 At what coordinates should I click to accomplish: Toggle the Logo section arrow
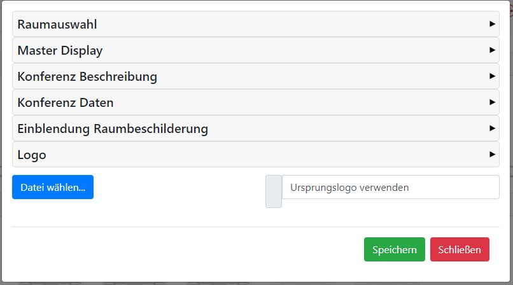pos(492,154)
